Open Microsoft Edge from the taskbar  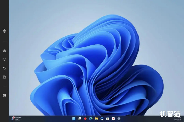pos(91,119)
